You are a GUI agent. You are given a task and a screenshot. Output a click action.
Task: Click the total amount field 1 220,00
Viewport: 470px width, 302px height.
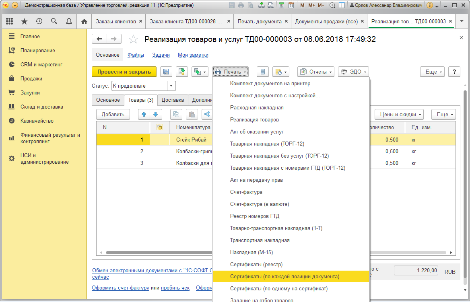tap(416, 271)
